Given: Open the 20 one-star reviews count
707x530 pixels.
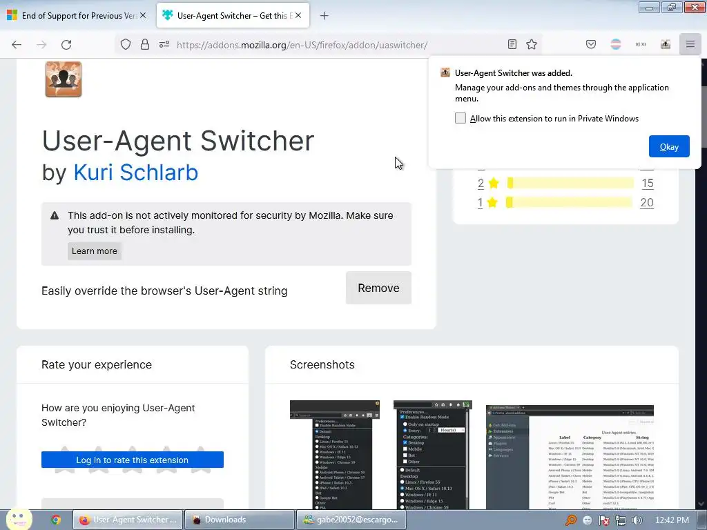Looking at the screenshot, I should [x=647, y=202].
